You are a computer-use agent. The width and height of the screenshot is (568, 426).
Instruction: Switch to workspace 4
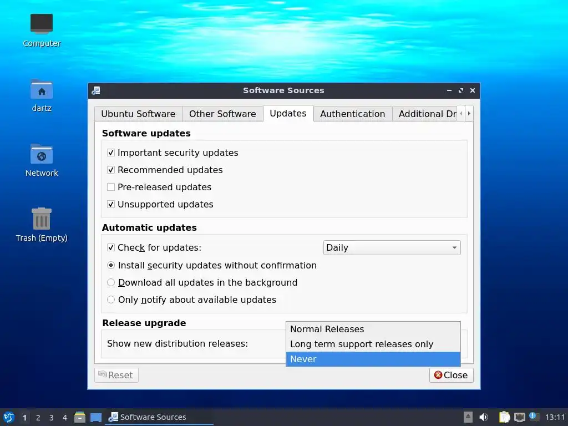click(65, 418)
